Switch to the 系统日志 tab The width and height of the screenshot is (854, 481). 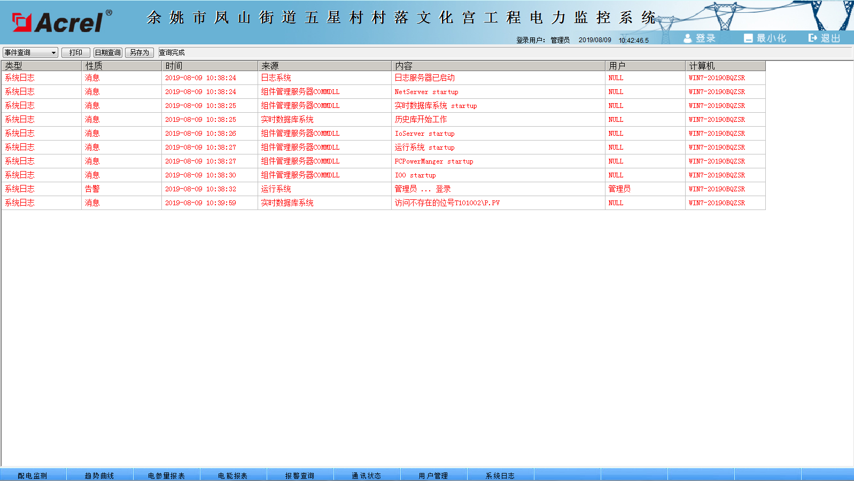pos(500,475)
